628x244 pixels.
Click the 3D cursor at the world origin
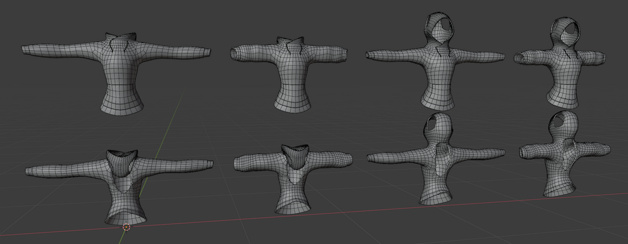(126, 227)
